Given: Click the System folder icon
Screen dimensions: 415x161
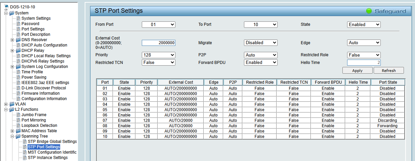Looking at the screenshot, I should [12, 13].
